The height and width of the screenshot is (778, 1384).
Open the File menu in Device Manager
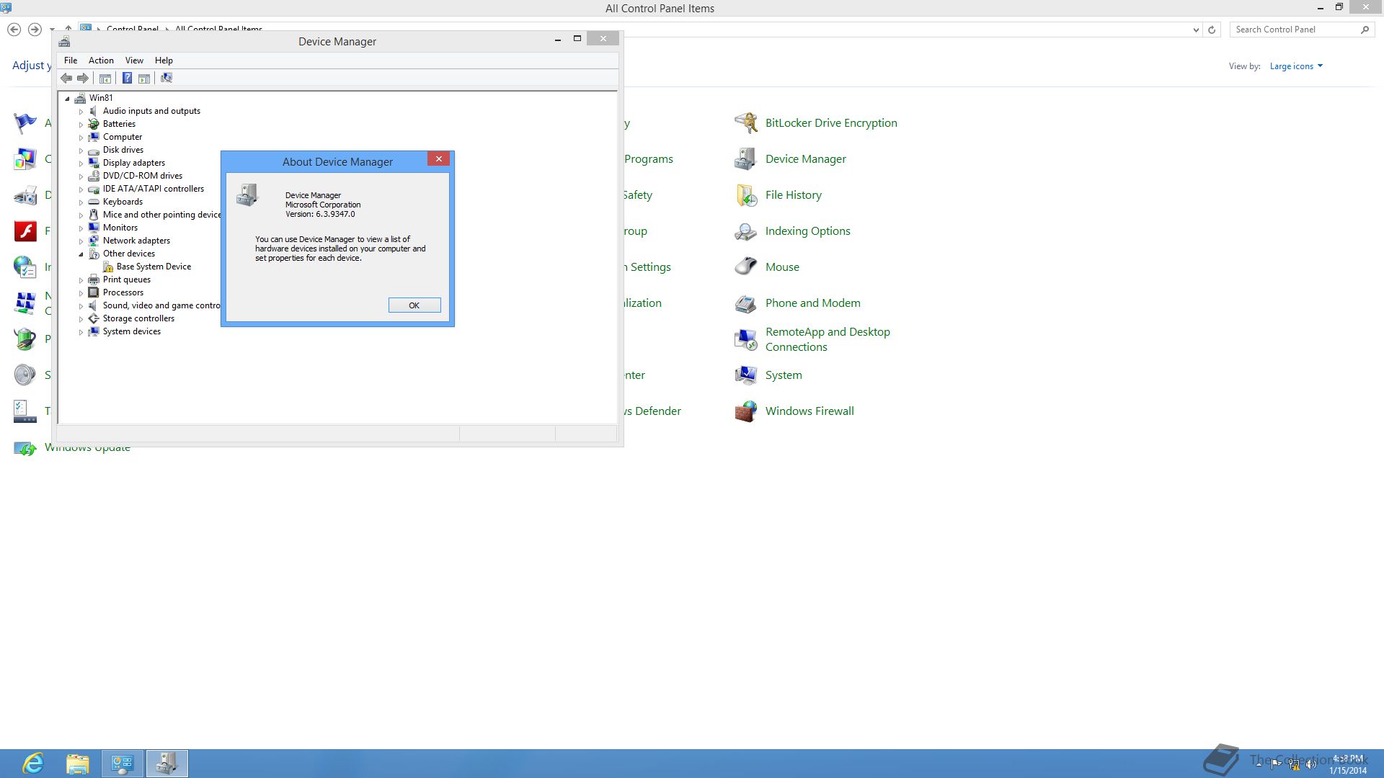[x=71, y=61]
